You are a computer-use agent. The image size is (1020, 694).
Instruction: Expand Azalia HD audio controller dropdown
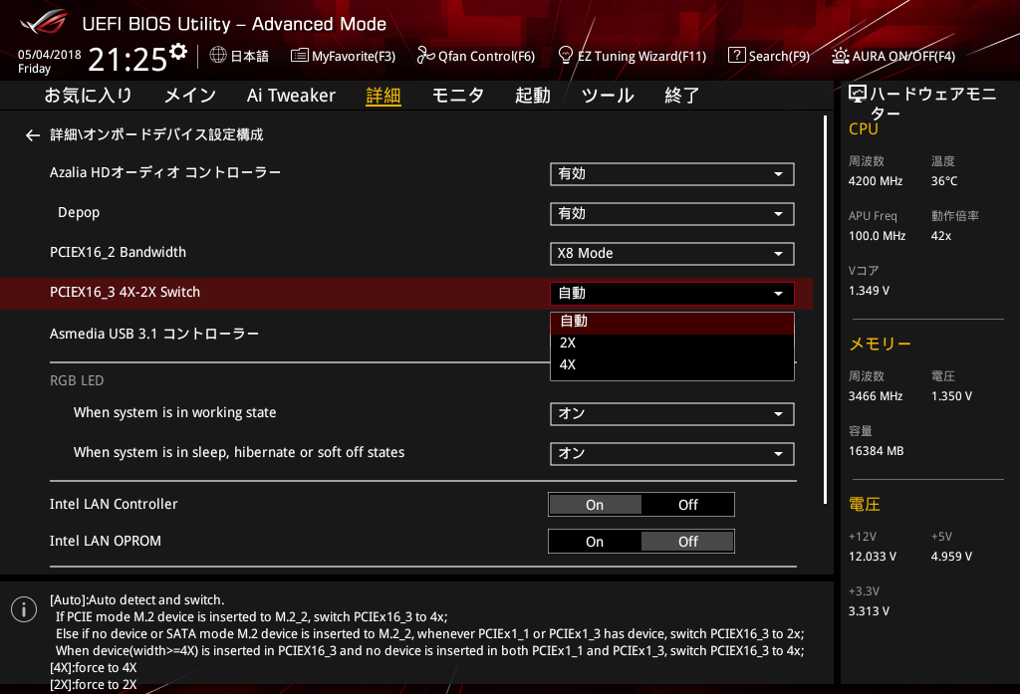tap(671, 174)
